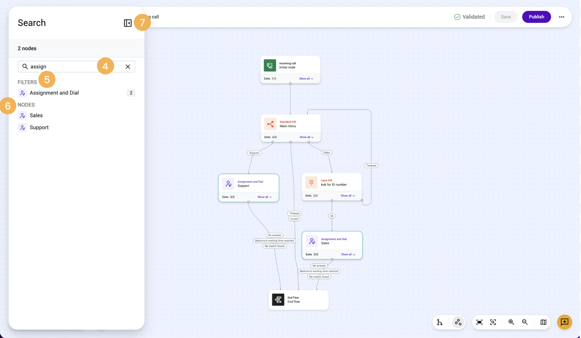Expand Show all on Support node

(264, 197)
